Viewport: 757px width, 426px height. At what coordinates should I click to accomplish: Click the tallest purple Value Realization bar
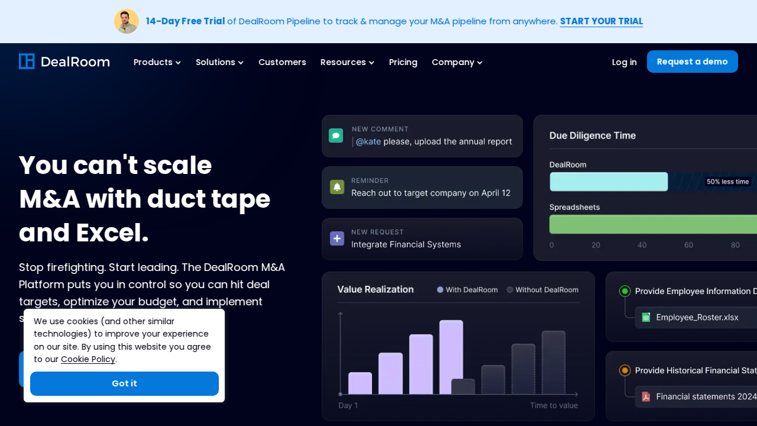(x=451, y=357)
